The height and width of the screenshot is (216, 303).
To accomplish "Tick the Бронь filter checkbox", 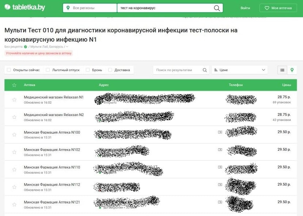I will click(x=88, y=70).
